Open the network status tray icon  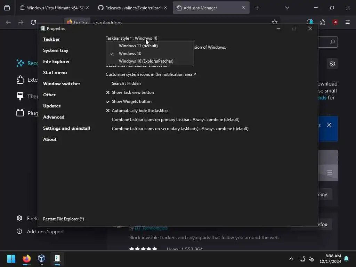pyautogui.click(x=302, y=259)
